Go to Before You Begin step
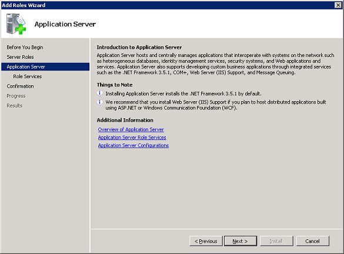 click(x=25, y=48)
